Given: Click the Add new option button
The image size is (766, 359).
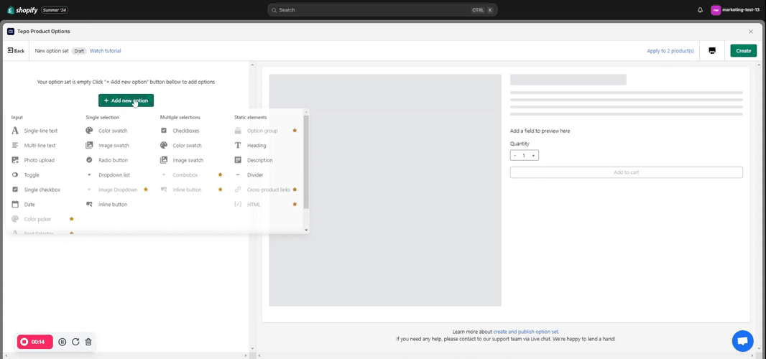Looking at the screenshot, I should point(126,101).
